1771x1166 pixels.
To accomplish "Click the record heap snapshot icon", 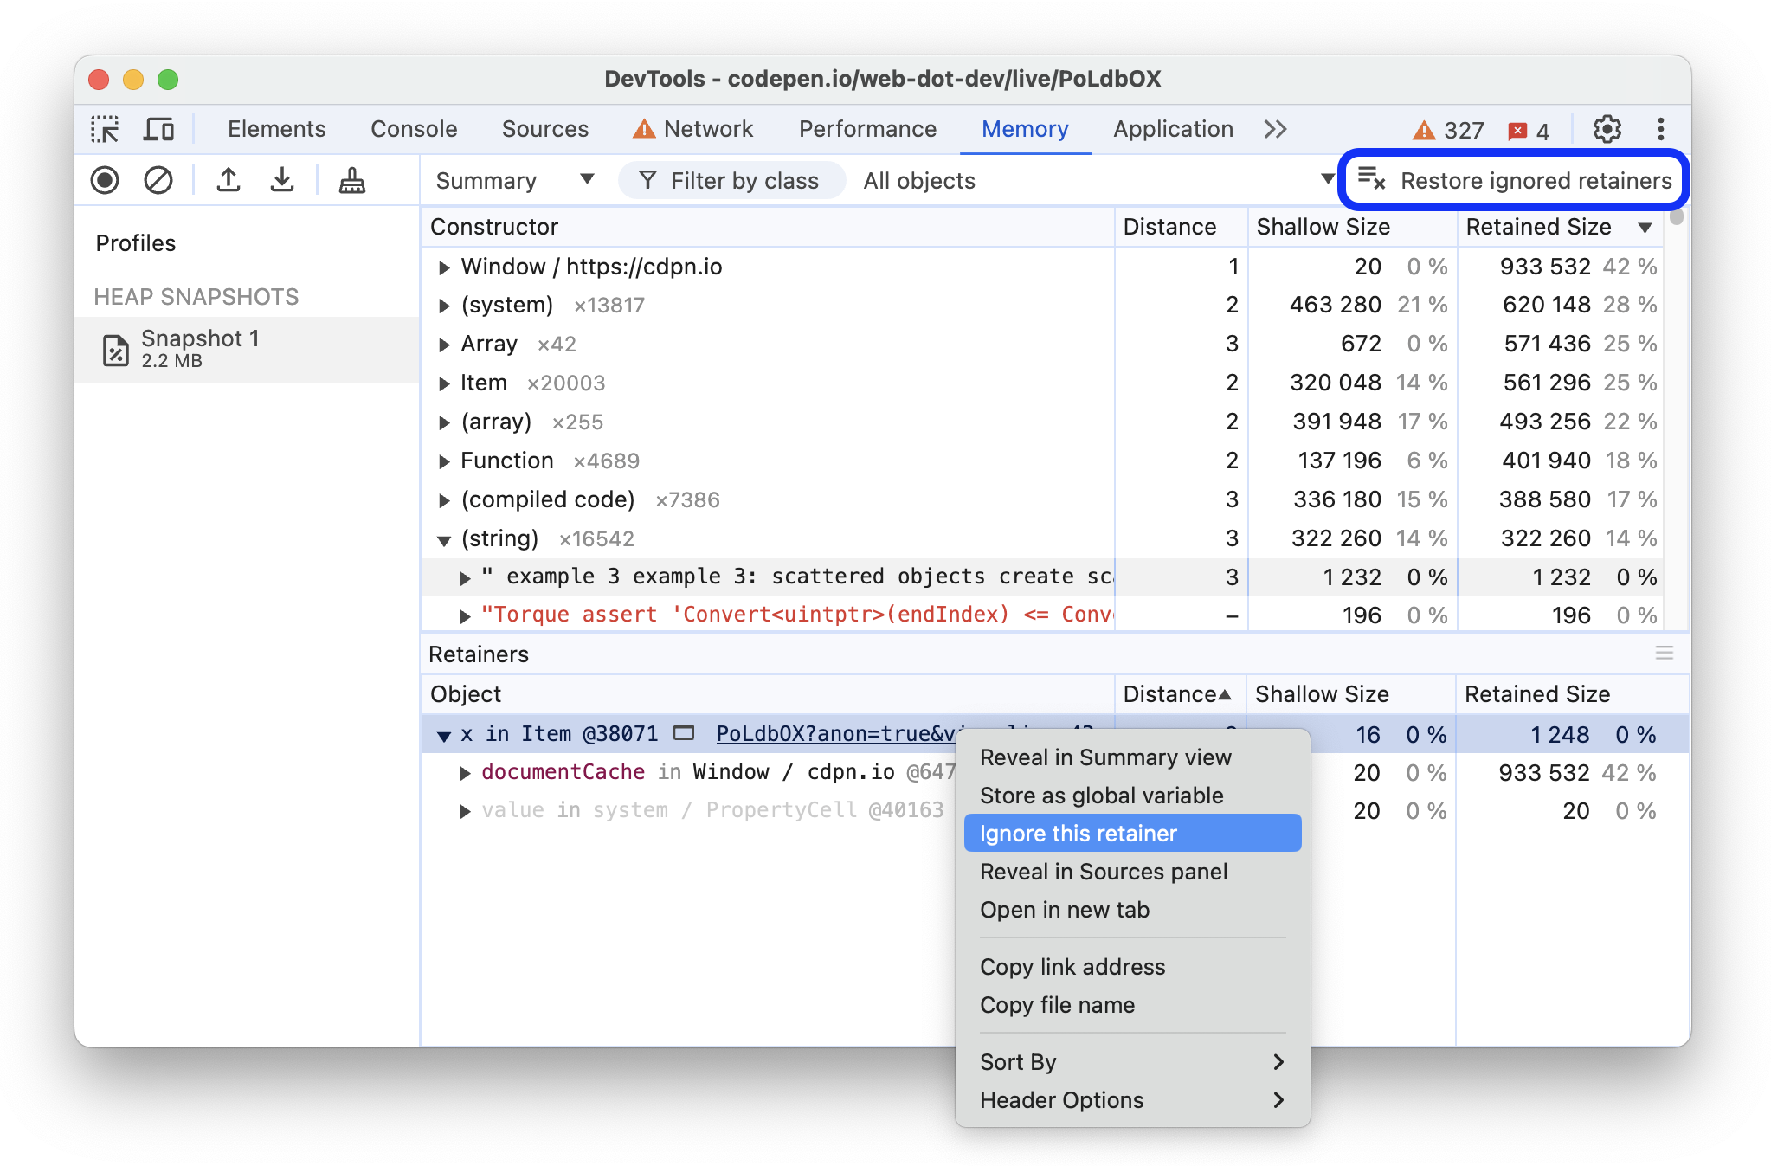I will click(106, 181).
